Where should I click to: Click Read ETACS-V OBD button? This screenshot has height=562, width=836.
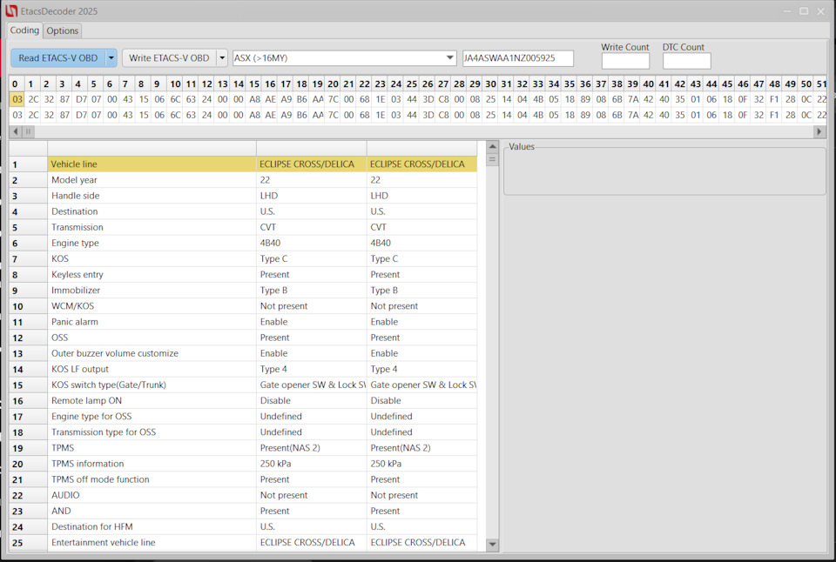pyautogui.click(x=58, y=57)
